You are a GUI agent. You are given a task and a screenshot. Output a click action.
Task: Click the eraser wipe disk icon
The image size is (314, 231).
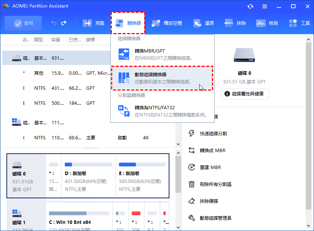[x=191, y=201]
